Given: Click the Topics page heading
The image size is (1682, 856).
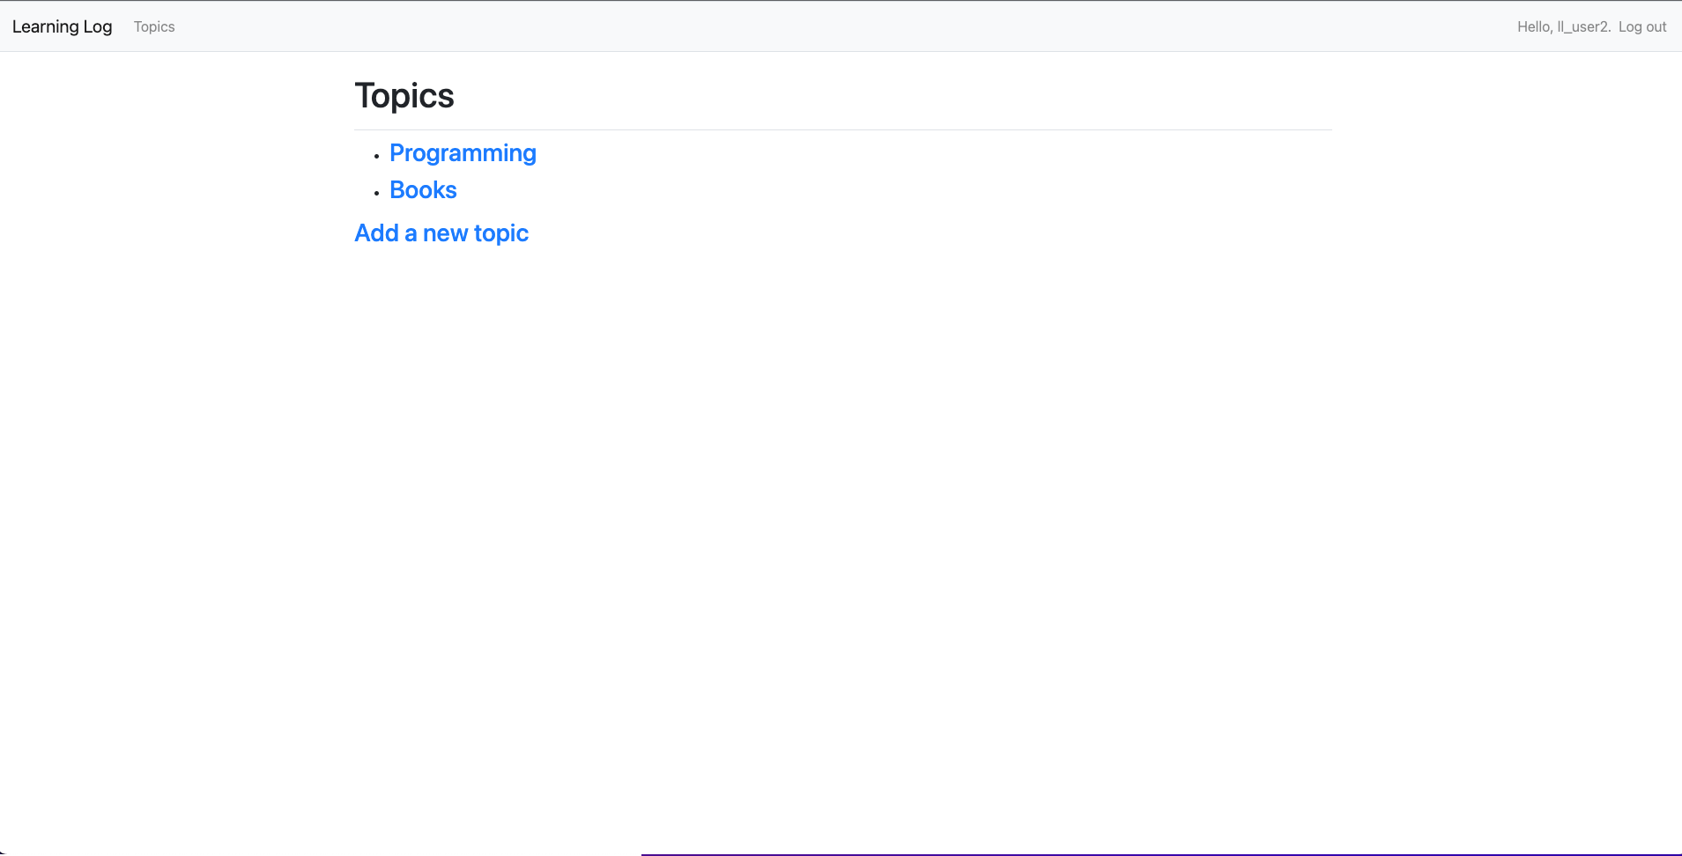Looking at the screenshot, I should coord(404,96).
